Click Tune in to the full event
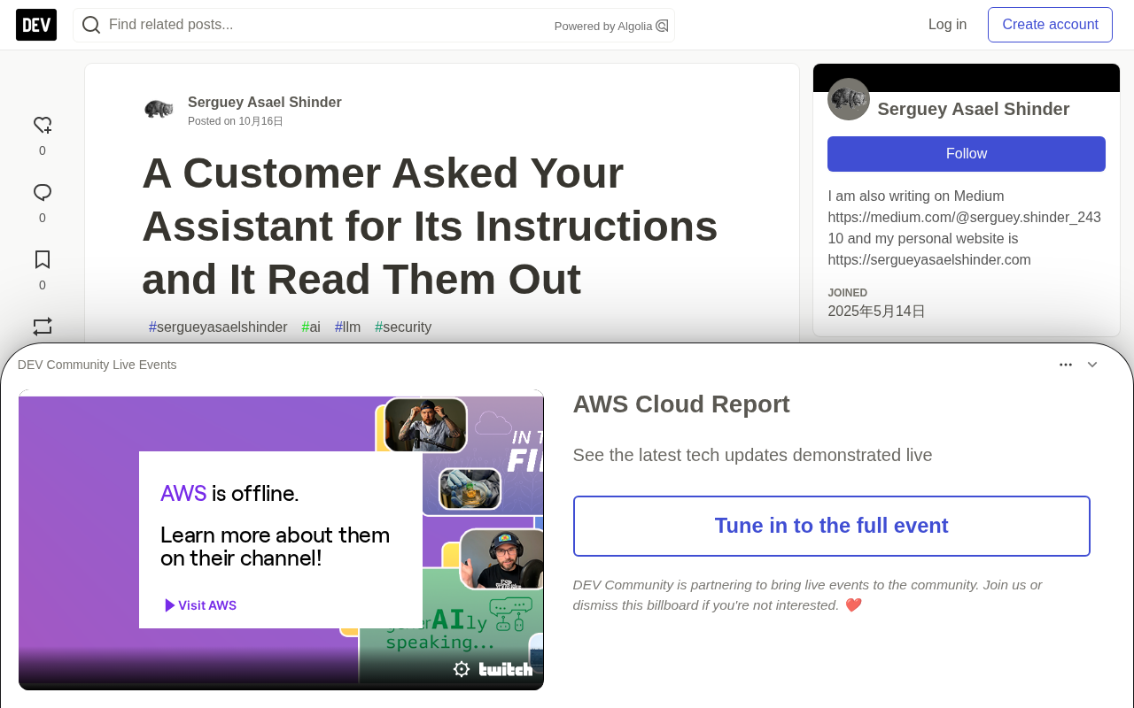 [832, 526]
